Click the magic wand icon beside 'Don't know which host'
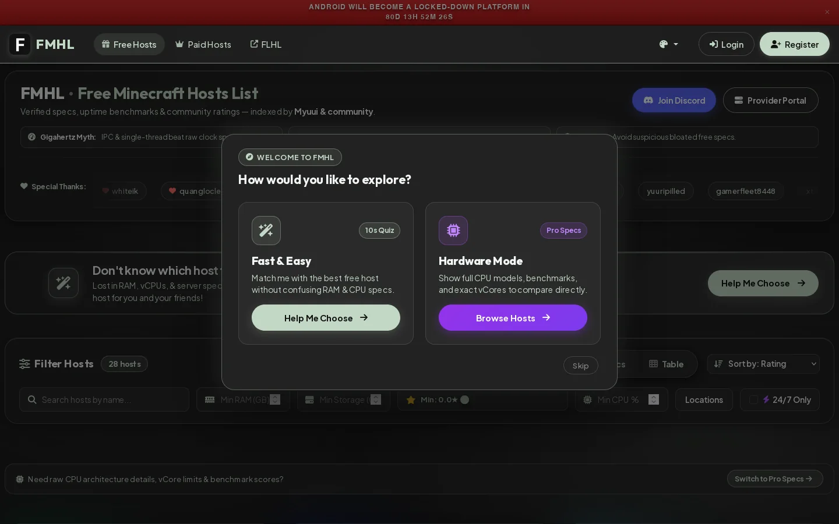 [x=64, y=283]
